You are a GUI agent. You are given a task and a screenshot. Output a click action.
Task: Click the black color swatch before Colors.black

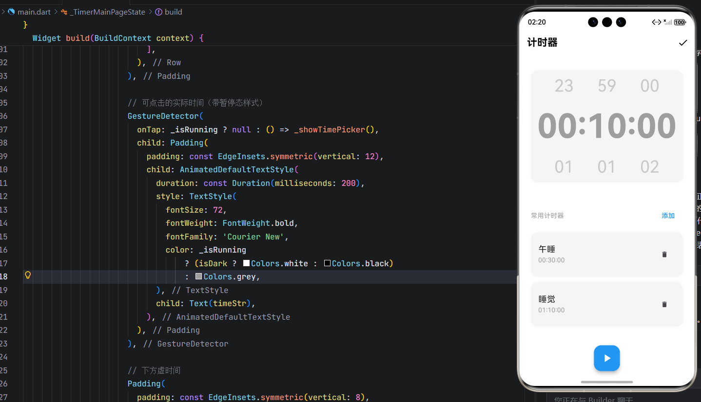pos(328,263)
